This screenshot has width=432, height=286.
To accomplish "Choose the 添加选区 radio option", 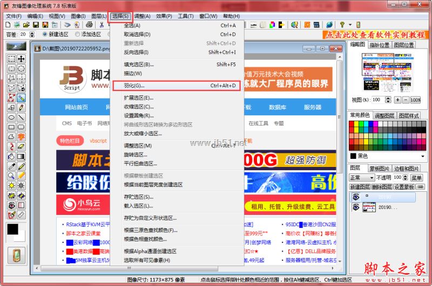I will tap(88, 34).
